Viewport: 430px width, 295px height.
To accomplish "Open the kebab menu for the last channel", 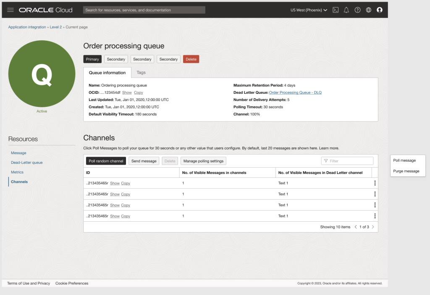I will (375, 216).
